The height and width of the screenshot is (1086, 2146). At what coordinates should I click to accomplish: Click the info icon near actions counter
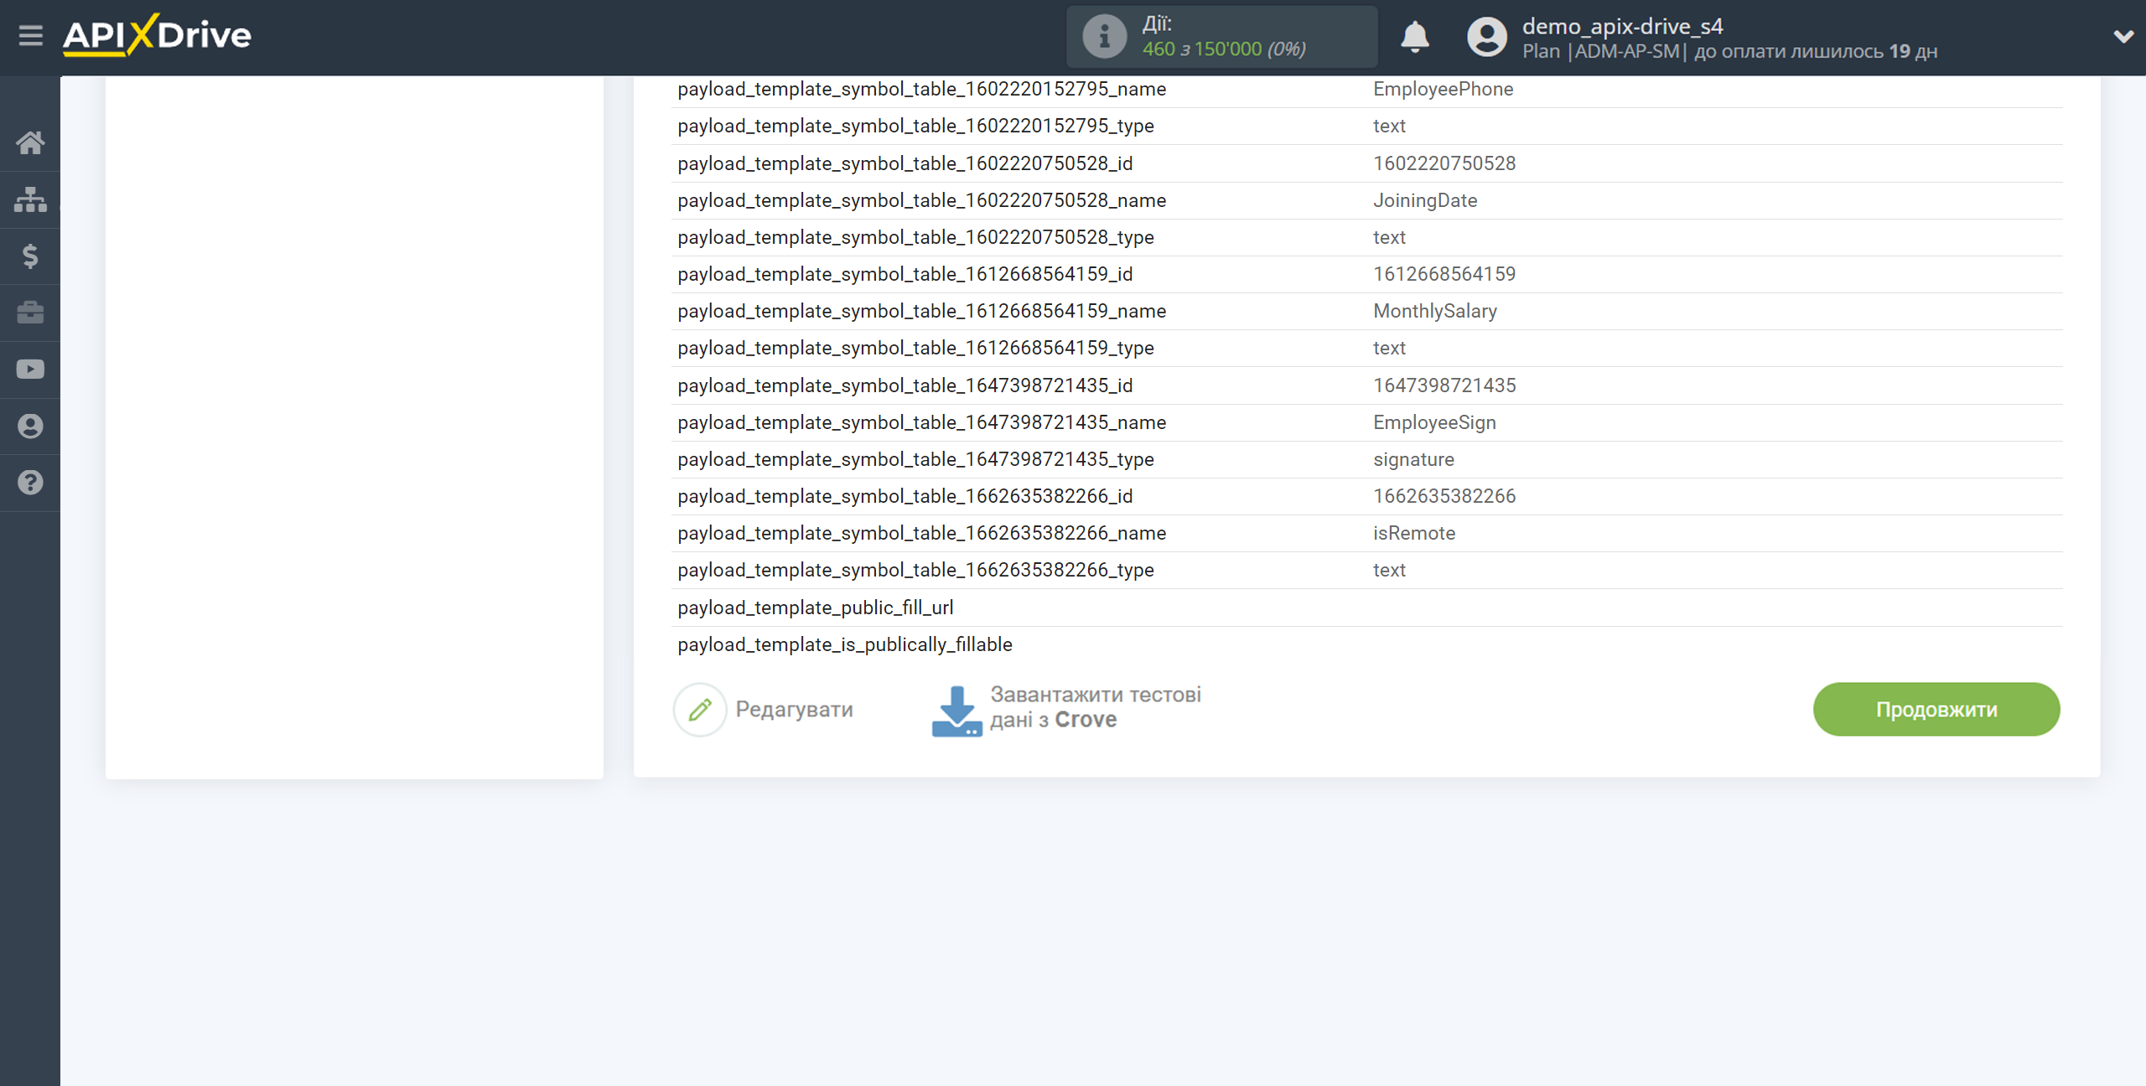[x=1104, y=37]
